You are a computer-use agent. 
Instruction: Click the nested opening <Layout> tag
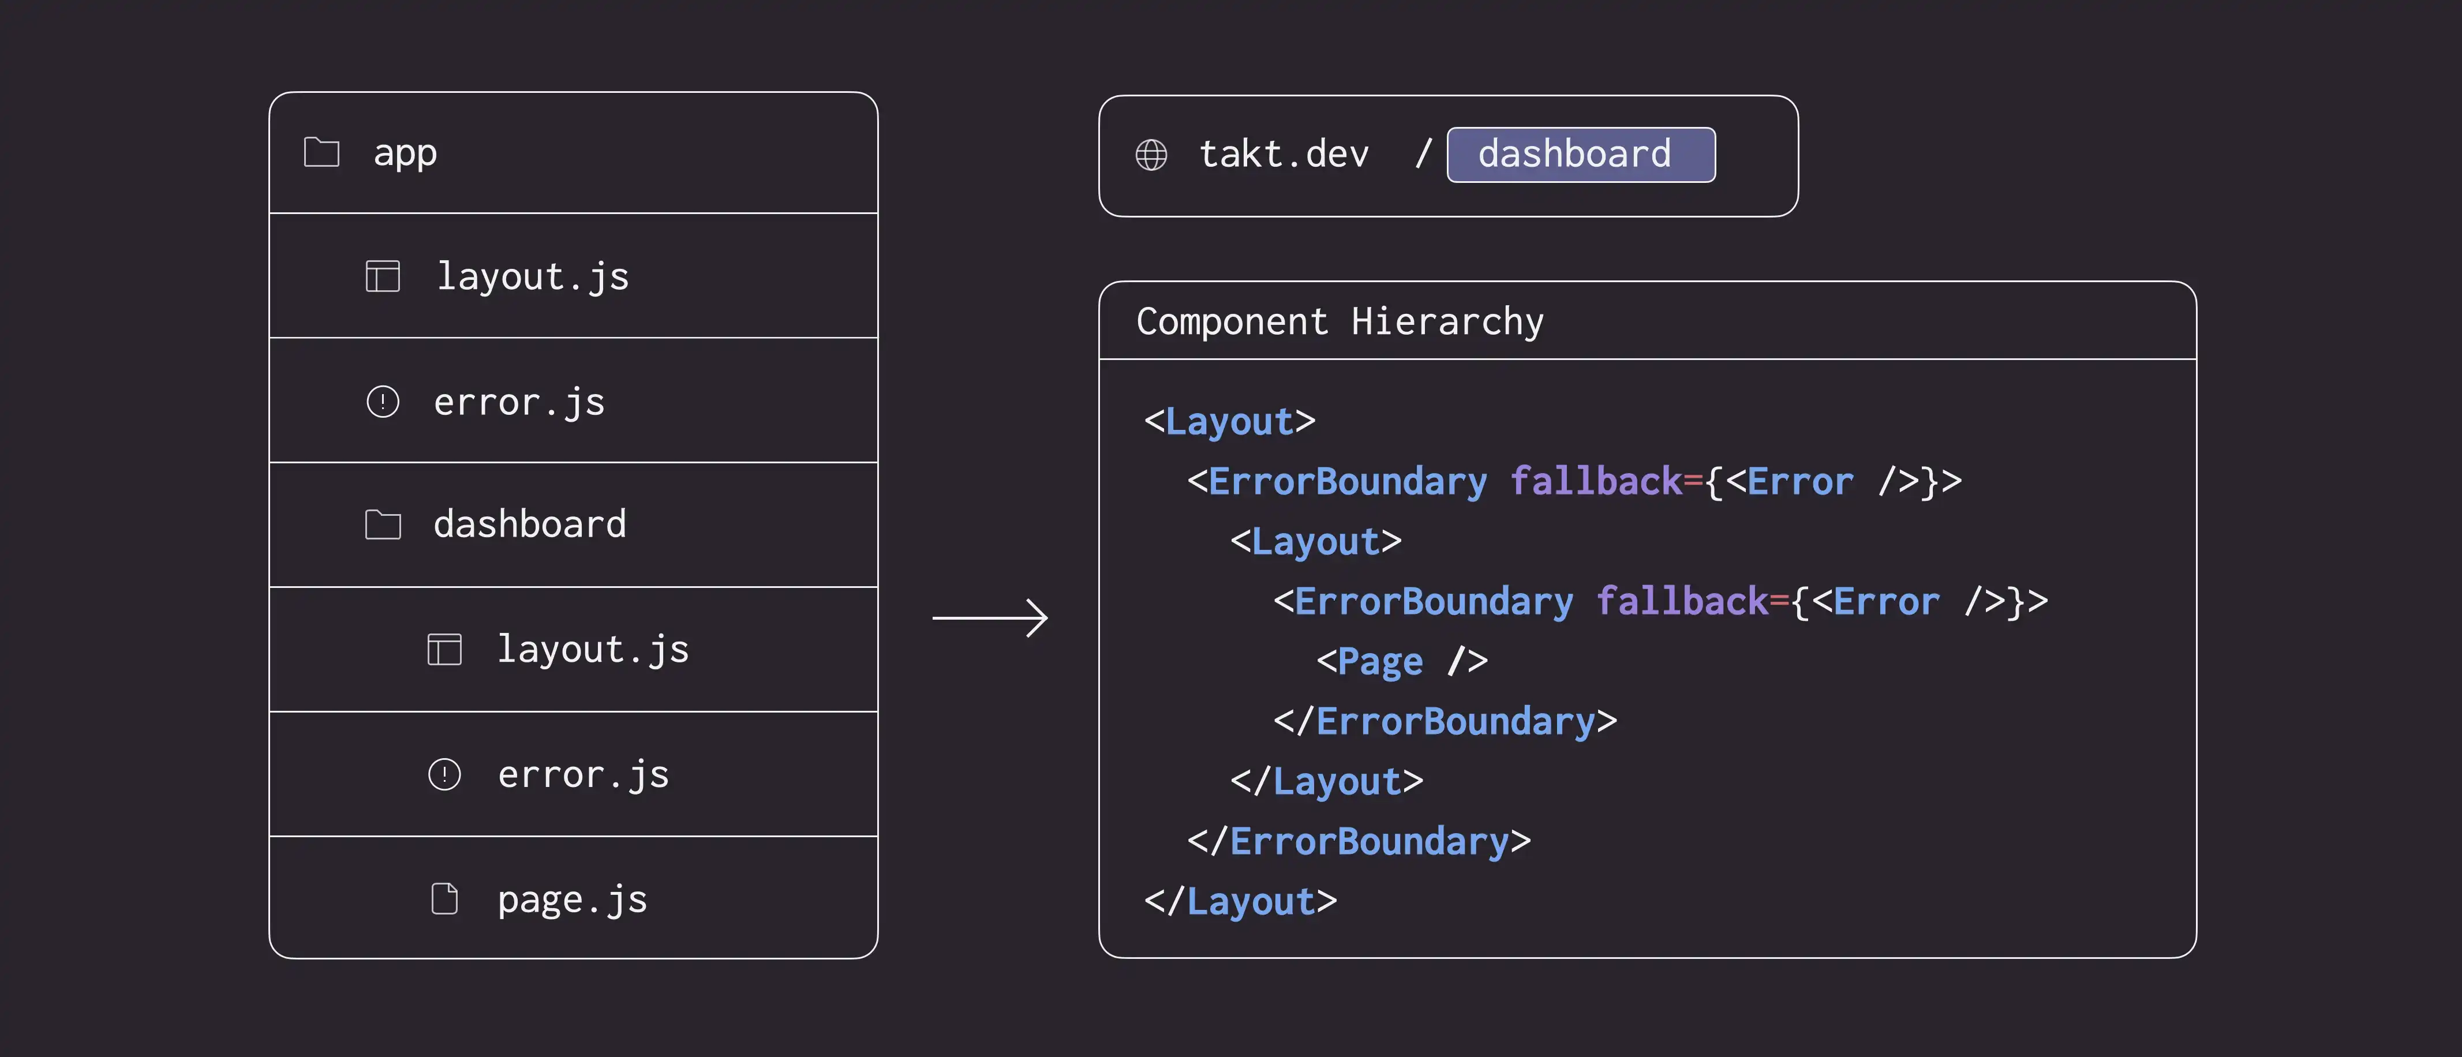[x=1315, y=542]
